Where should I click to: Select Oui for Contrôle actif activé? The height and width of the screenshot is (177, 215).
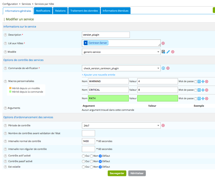point(83,156)
